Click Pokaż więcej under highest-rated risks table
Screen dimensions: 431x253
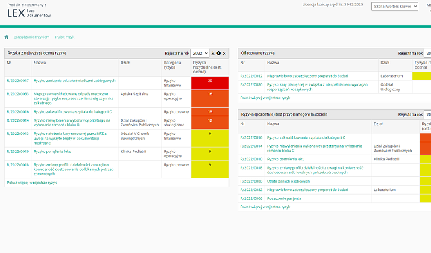click(x=31, y=181)
